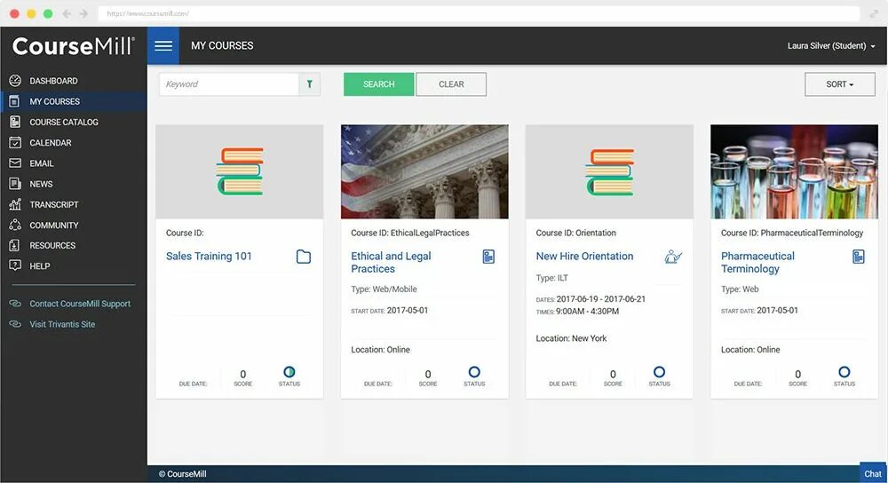Click '2017-06-19 - 2017-06-21' dates text

[x=601, y=299]
